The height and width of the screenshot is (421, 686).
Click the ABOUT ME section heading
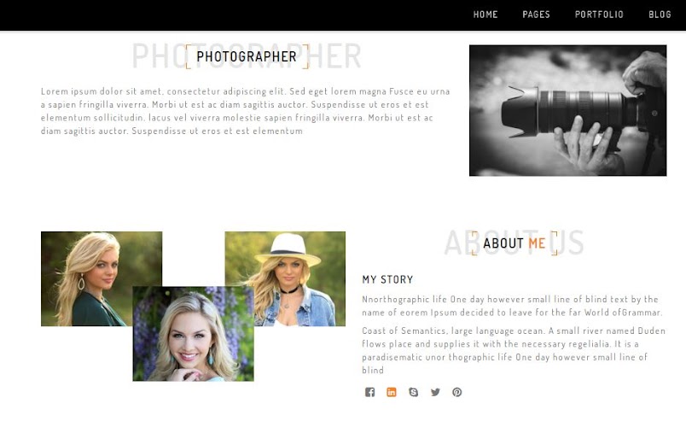pyautogui.click(x=514, y=243)
